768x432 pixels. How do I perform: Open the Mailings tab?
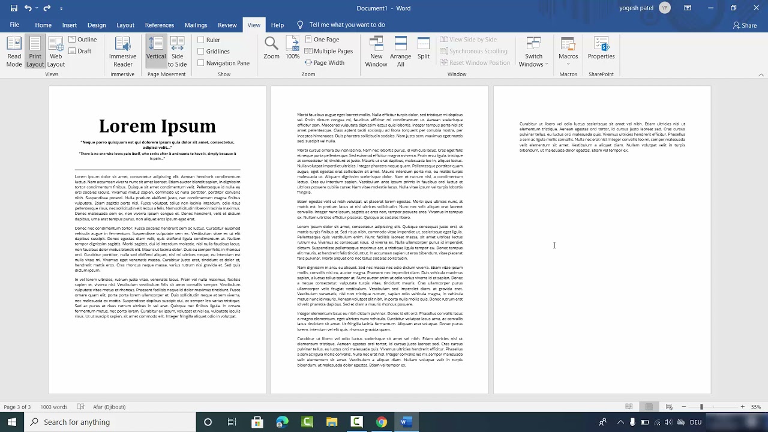point(196,25)
